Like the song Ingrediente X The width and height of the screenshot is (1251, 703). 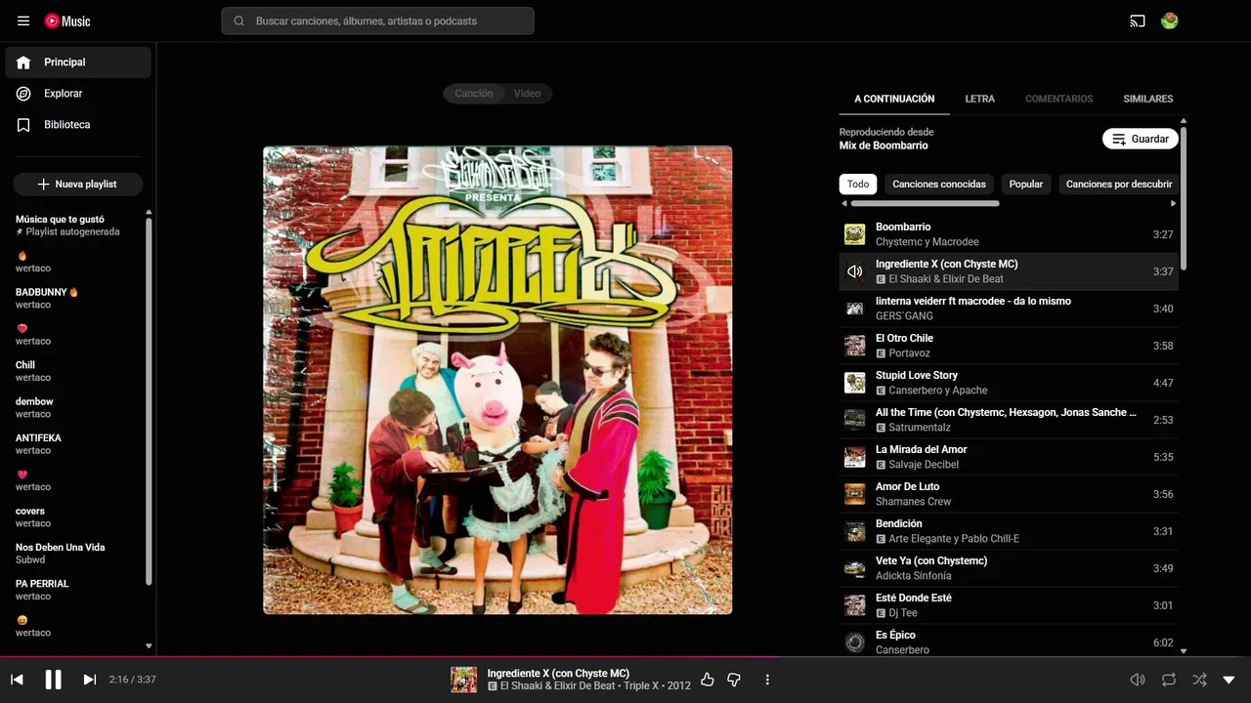(708, 680)
